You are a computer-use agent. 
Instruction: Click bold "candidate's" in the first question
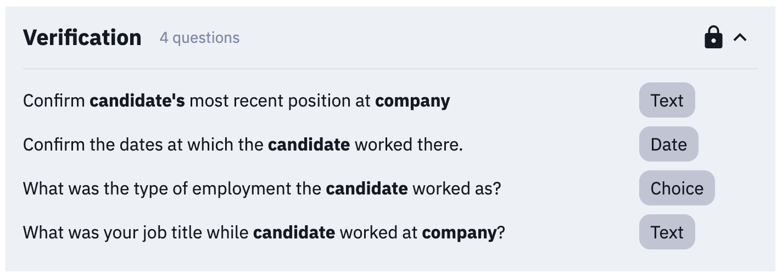pyautogui.click(x=137, y=101)
